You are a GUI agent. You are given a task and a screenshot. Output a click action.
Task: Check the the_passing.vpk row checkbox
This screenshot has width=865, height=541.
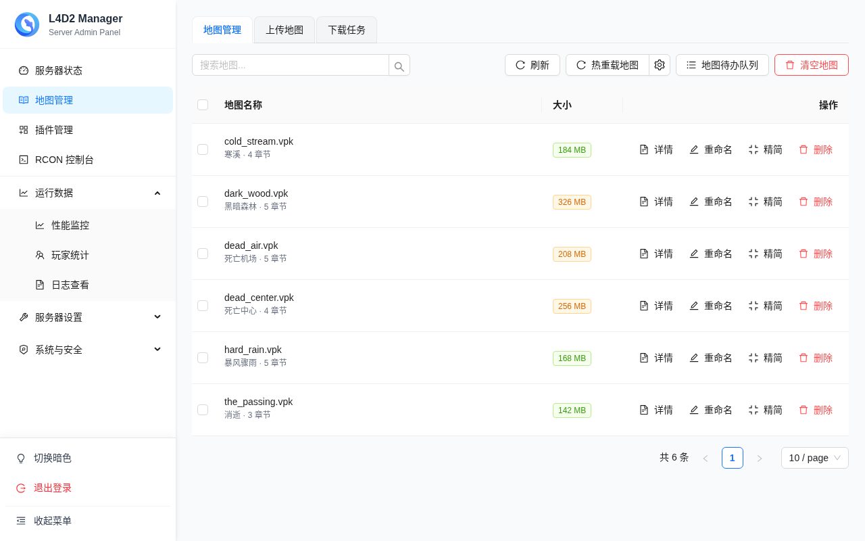[203, 410]
